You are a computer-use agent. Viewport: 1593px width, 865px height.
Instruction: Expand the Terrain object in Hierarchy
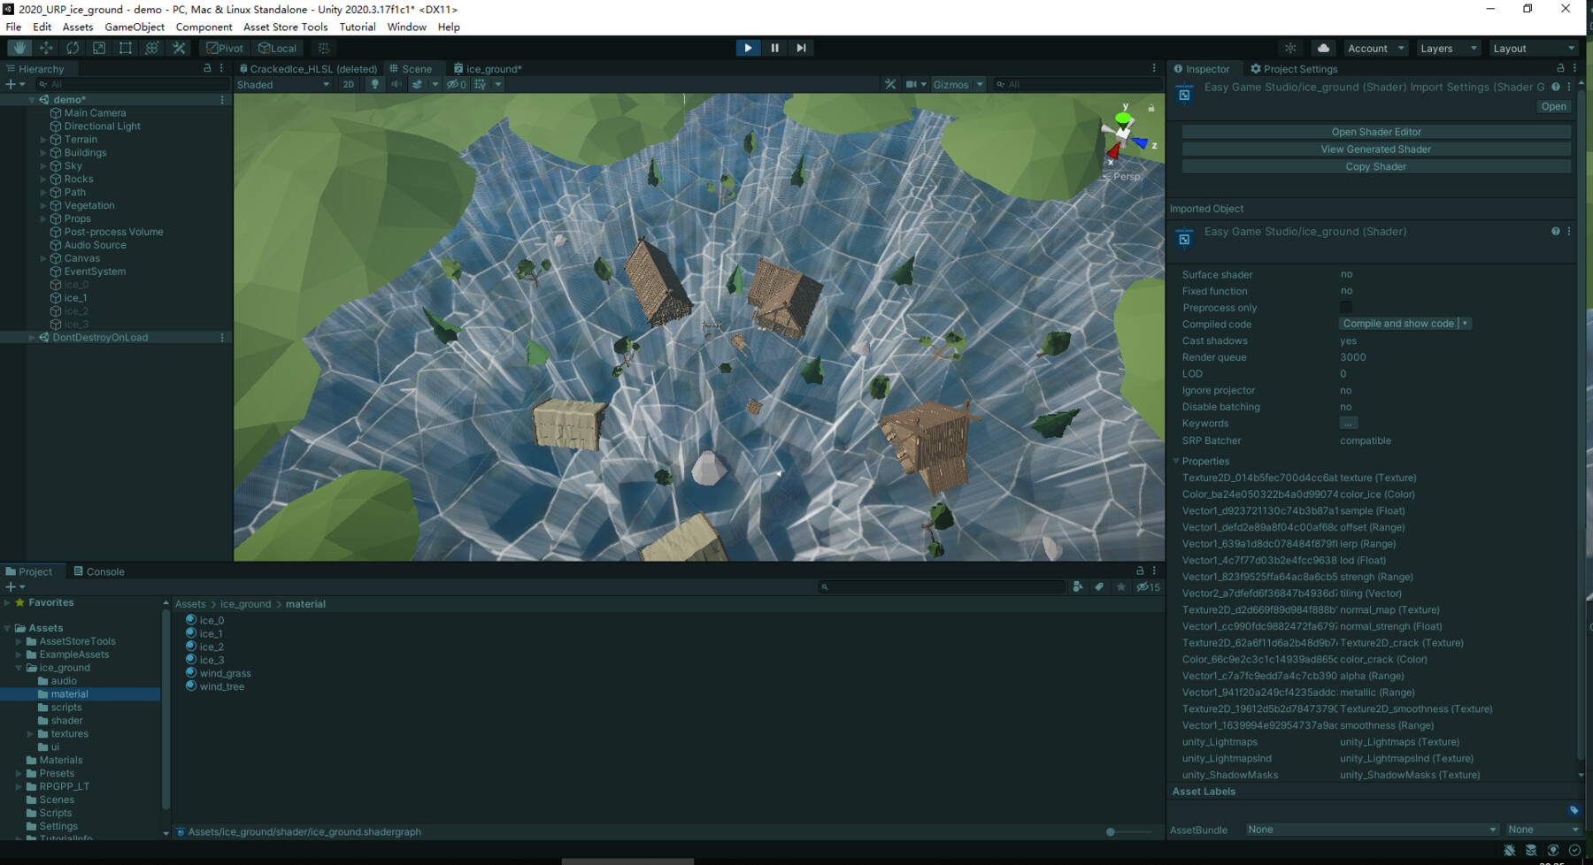[43, 140]
